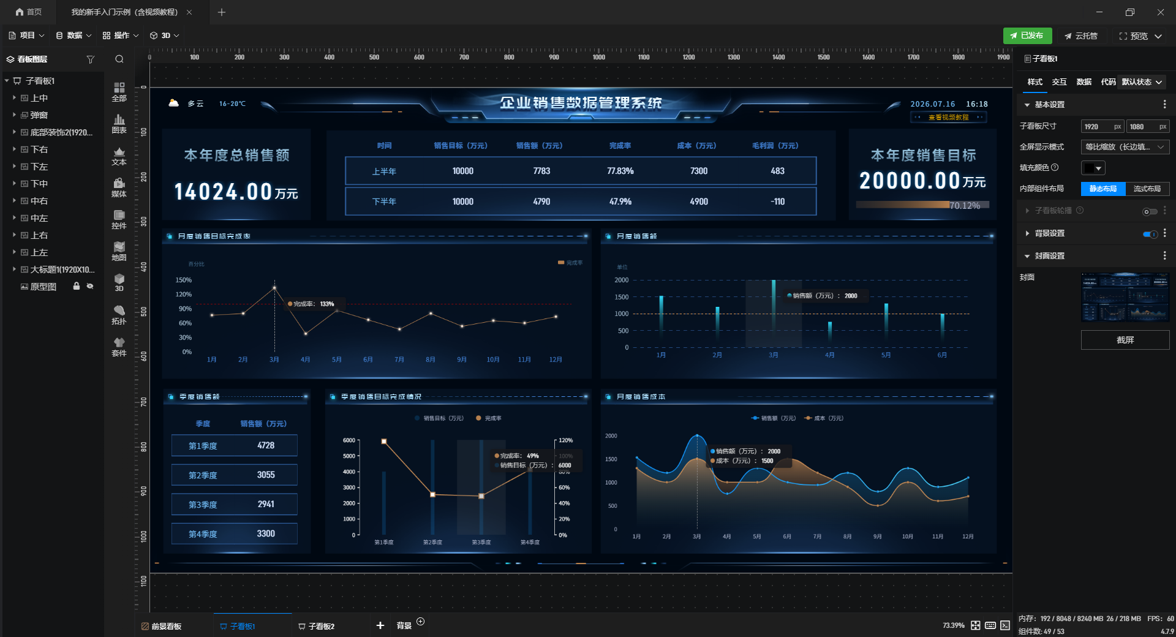Open the 图表 chart components category
This screenshot has width=1176, height=637.
click(119, 124)
